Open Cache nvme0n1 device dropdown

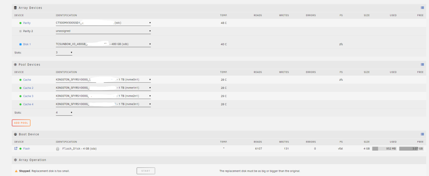click(103, 80)
